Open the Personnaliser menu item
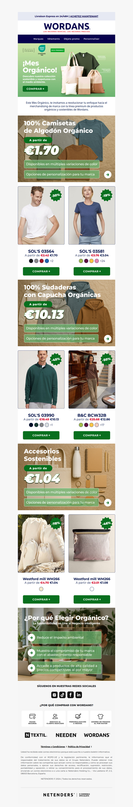133x807 pixels. (x=91, y=39)
